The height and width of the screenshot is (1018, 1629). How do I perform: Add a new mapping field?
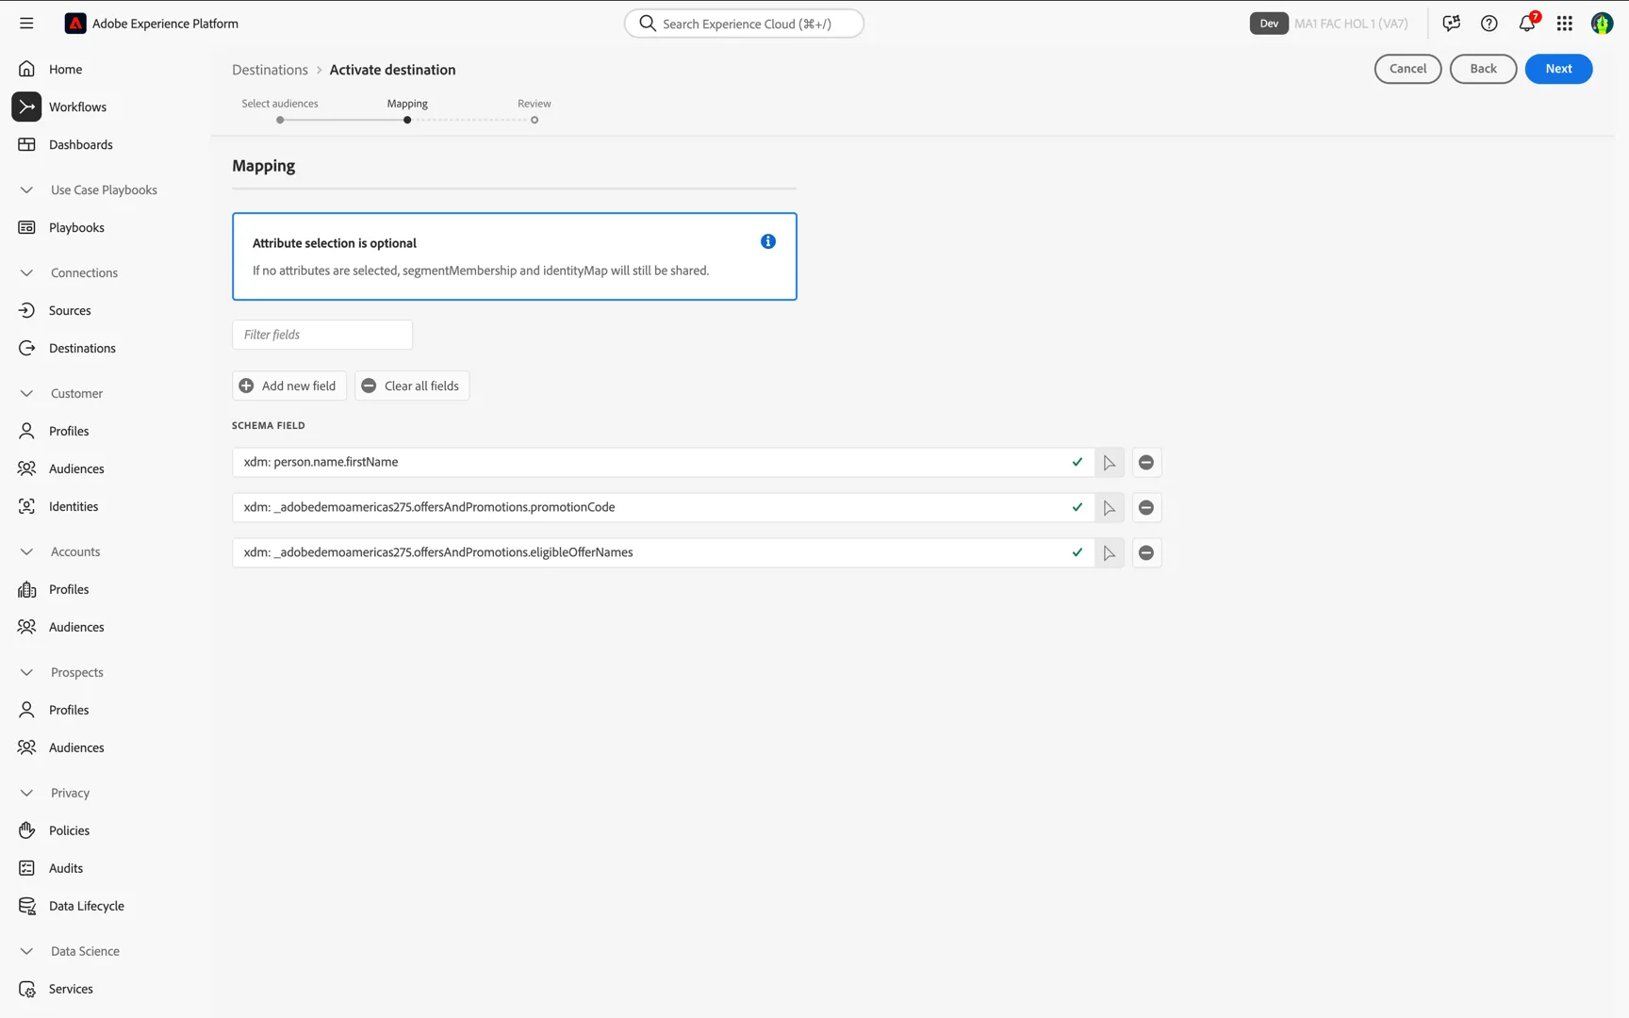pyautogui.click(x=289, y=386)
